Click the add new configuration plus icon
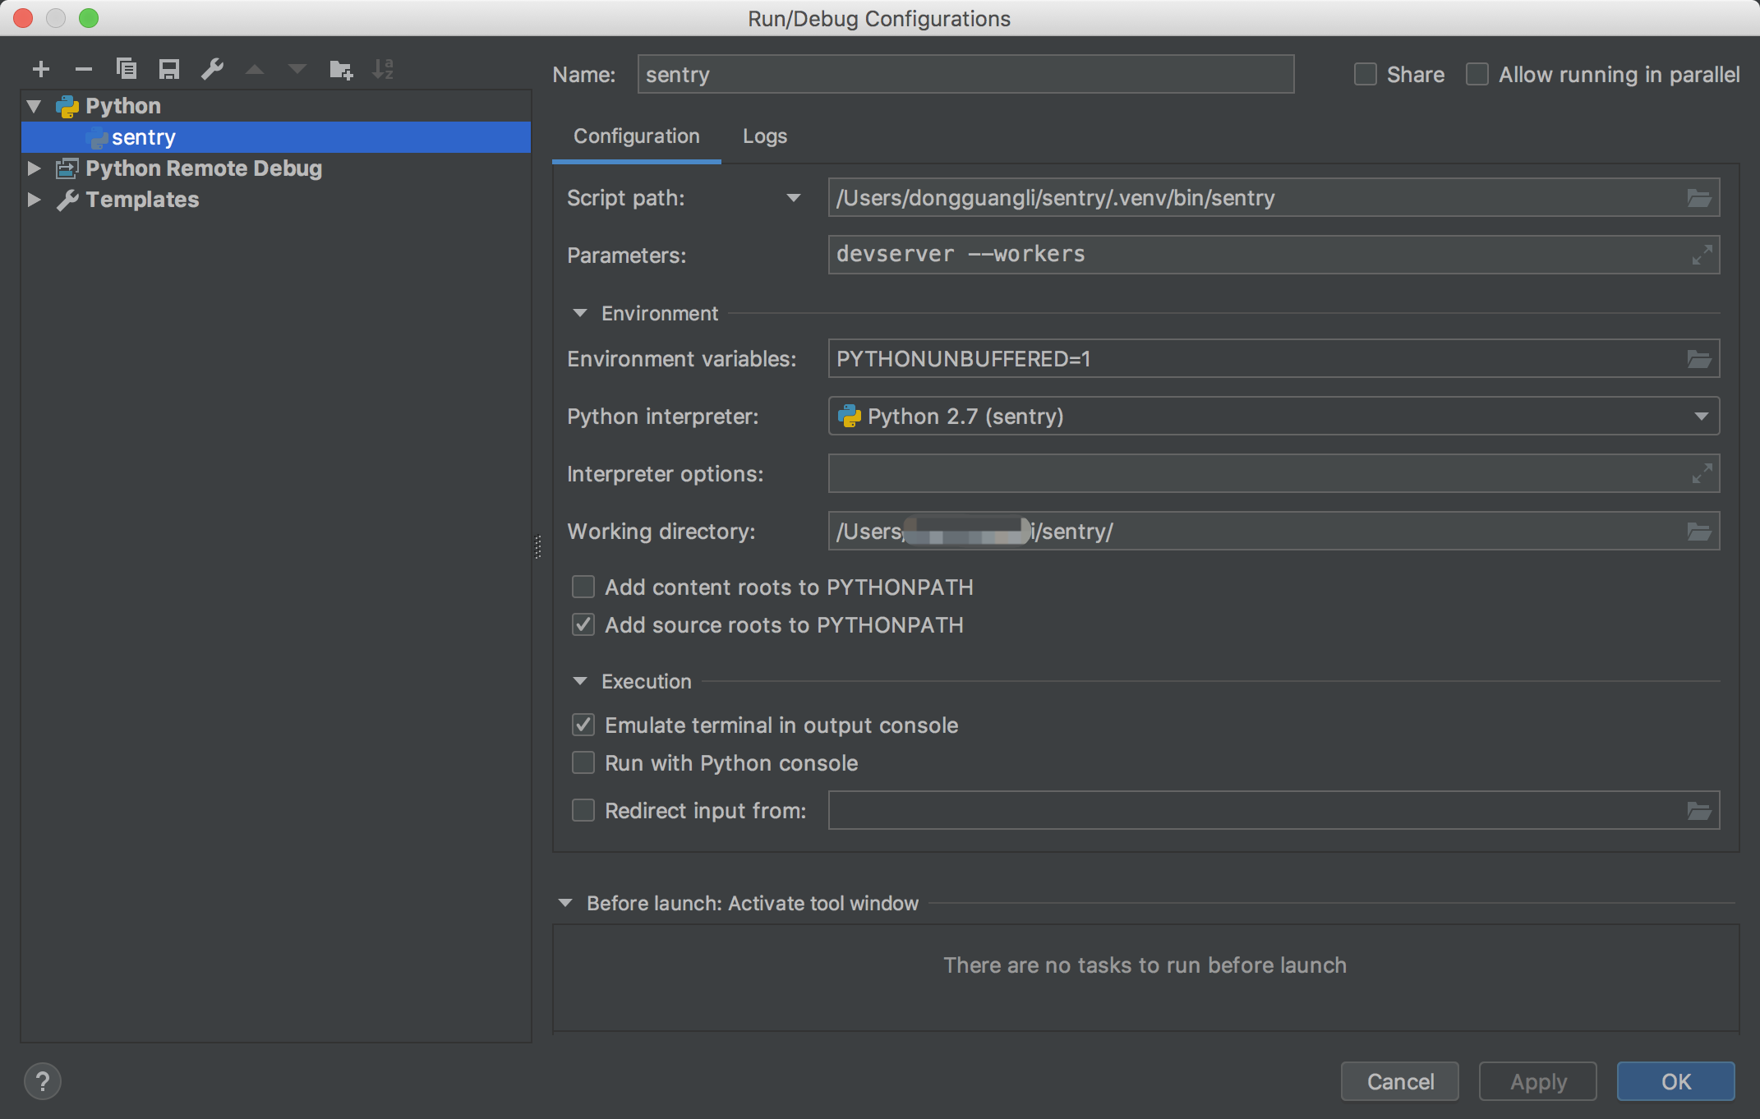This screenshot has height=1119, width=1760. (x=41, y=70)
